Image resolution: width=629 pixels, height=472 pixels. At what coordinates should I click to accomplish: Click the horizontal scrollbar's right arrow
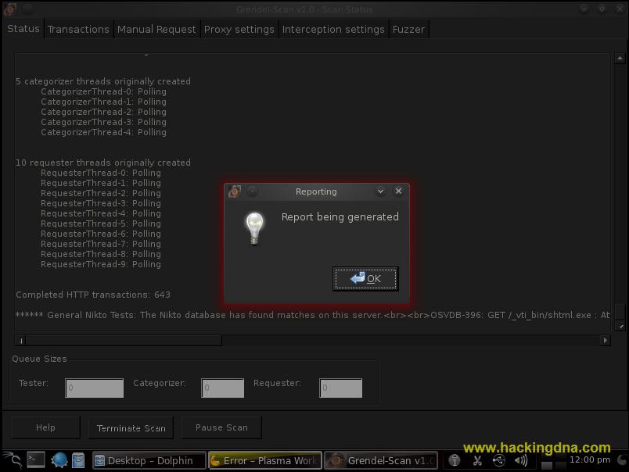pos(605,340)
